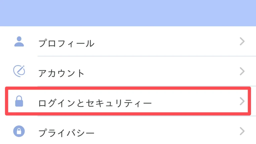
Task: Select the プライバシー text label
Action: pos(66,133)
